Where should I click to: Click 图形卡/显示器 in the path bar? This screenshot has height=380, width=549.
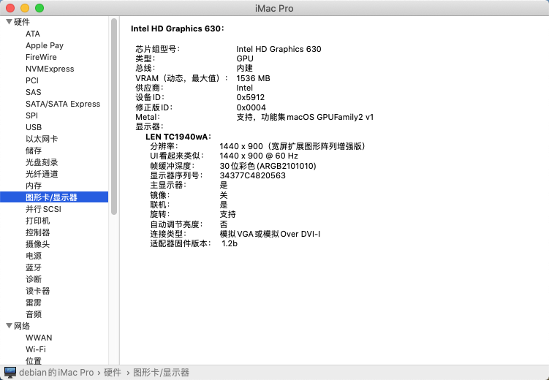coord(161,372)
